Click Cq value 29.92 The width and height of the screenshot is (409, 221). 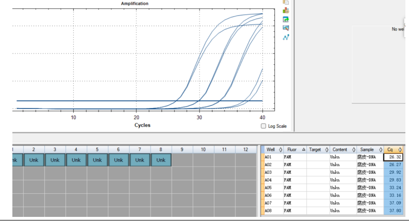click(x=394, y=172)
